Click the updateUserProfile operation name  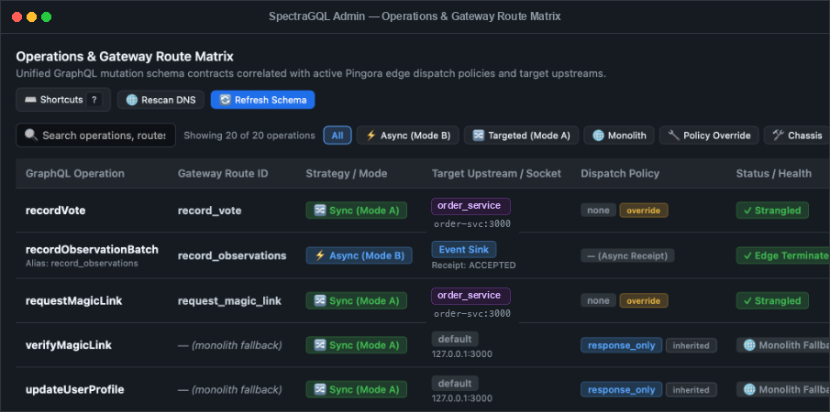[x=75, y=390]
